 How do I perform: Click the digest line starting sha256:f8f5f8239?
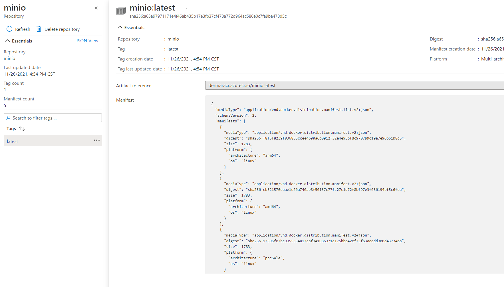[x=315, y=138]
